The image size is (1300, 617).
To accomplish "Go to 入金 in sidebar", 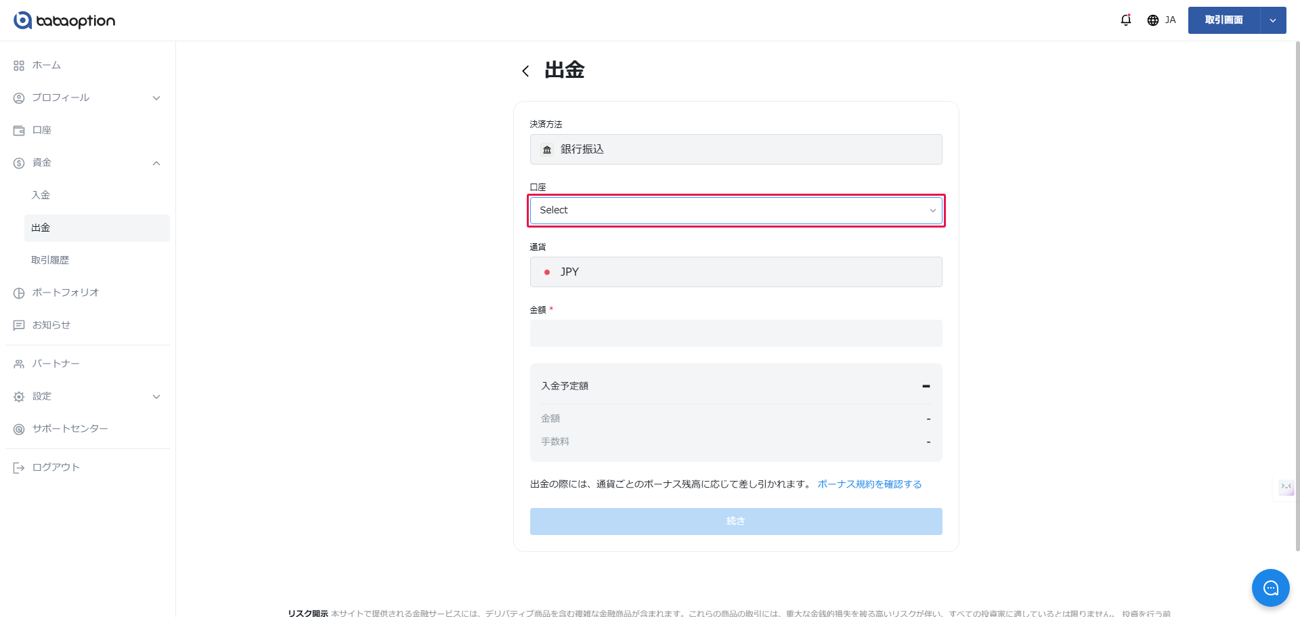I will pos(41,195).
